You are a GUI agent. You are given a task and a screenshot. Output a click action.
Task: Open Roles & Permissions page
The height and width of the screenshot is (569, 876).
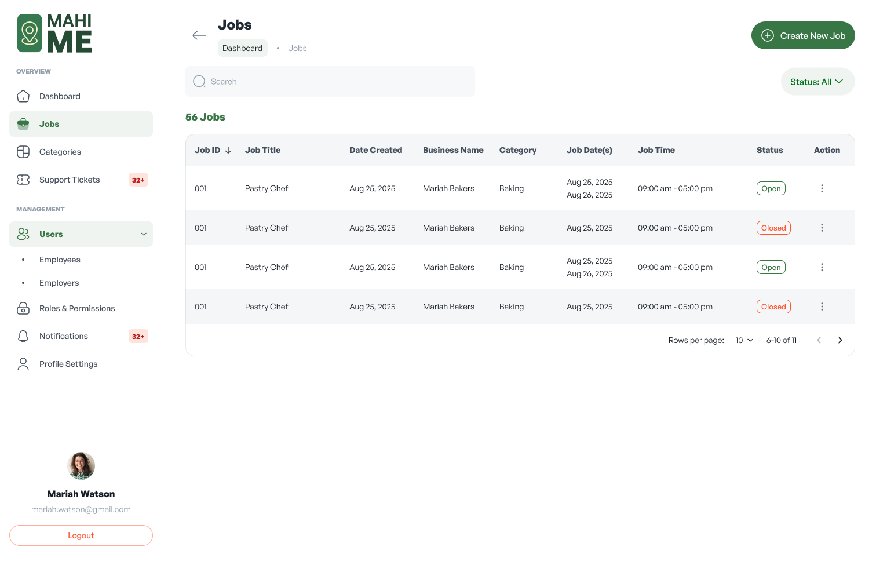(81, 308)
